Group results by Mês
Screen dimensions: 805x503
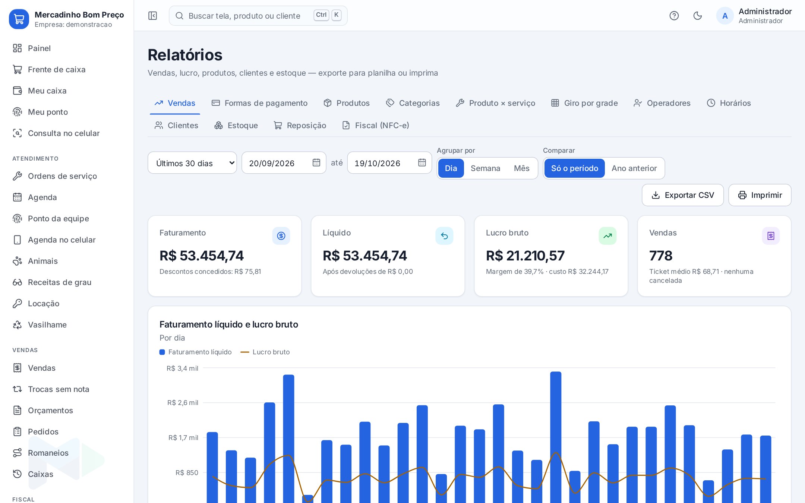click(521, 168)
